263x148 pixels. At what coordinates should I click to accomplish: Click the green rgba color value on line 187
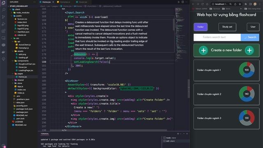pyautogui.click(x=136, y=88)
